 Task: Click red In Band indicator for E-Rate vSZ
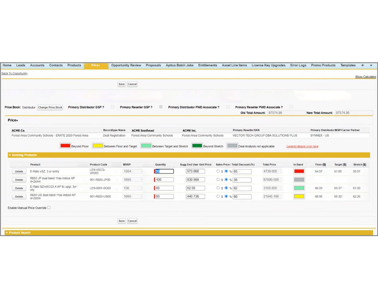(x=299, y=171)
